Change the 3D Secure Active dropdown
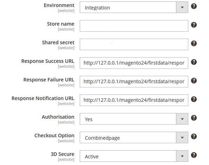 [x=134, y=156]
